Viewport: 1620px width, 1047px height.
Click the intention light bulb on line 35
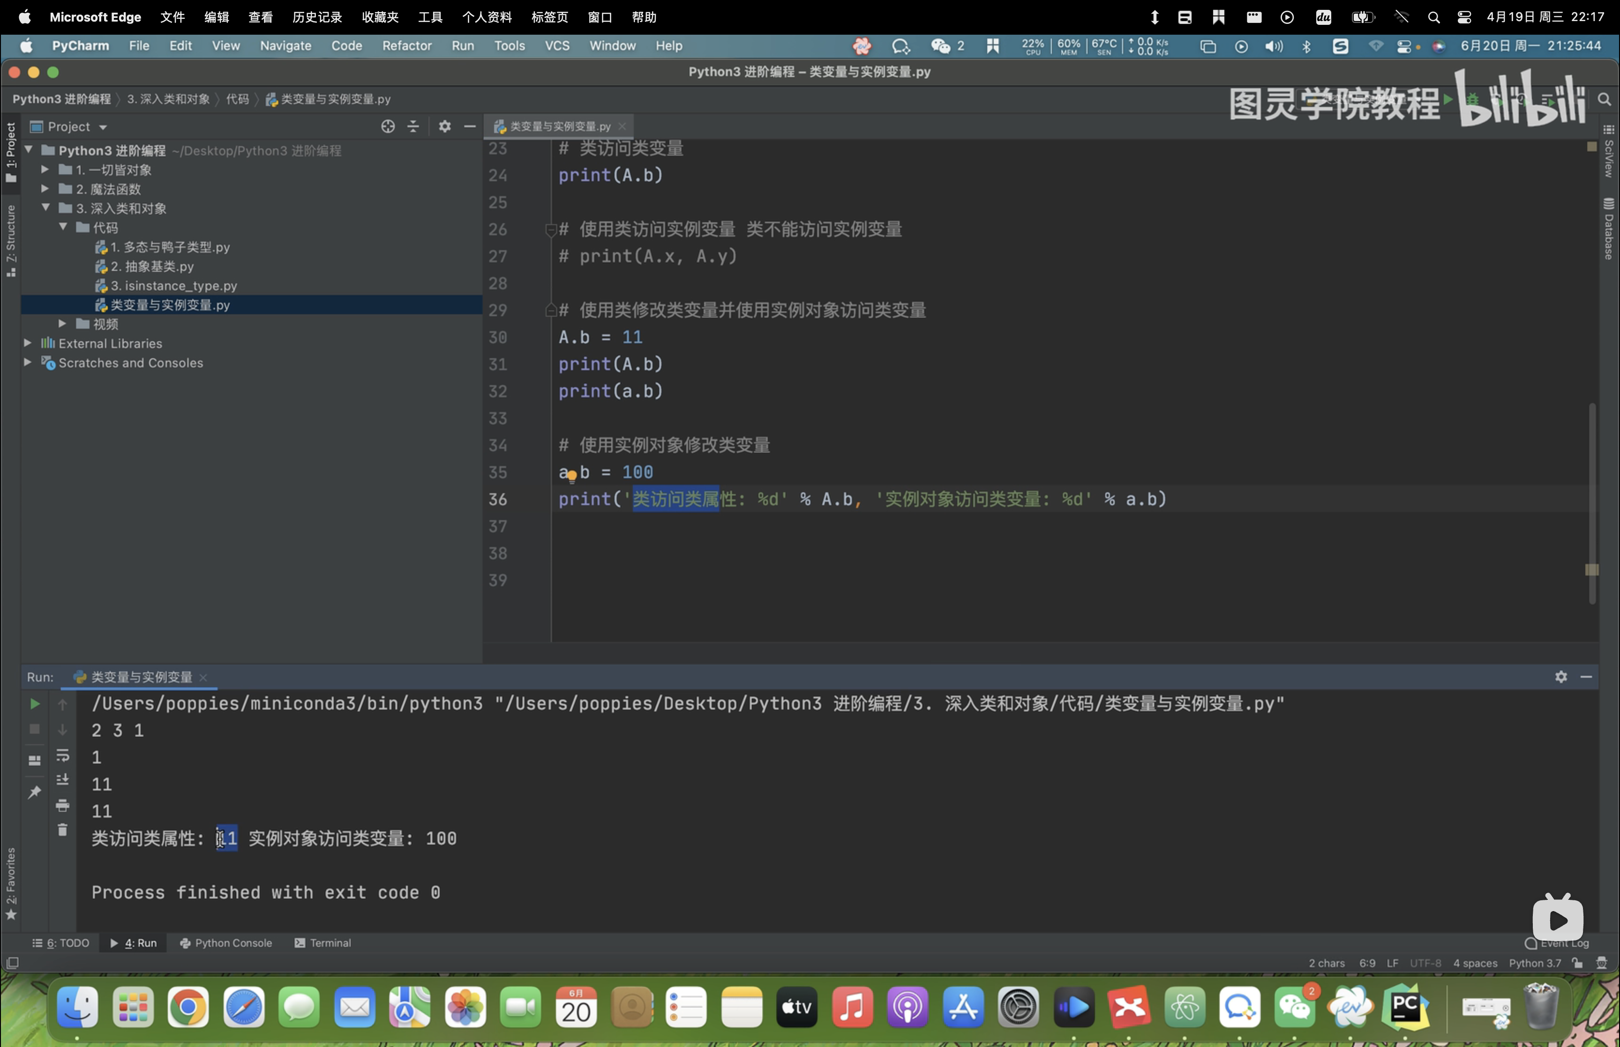coord(572,477)
